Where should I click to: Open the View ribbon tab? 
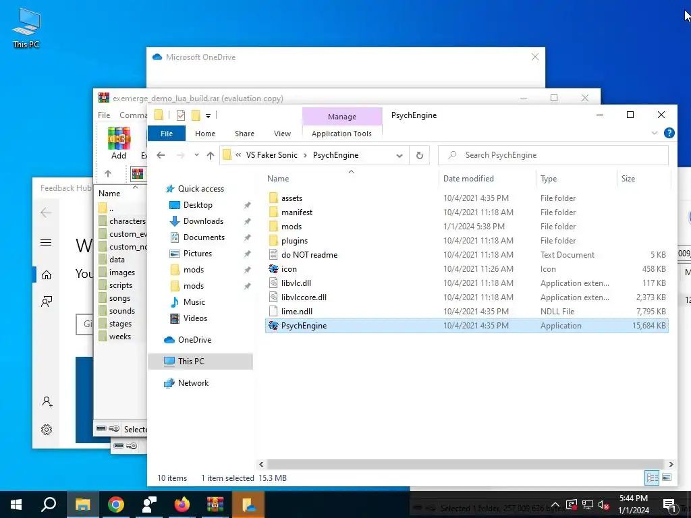click(282, 134)
